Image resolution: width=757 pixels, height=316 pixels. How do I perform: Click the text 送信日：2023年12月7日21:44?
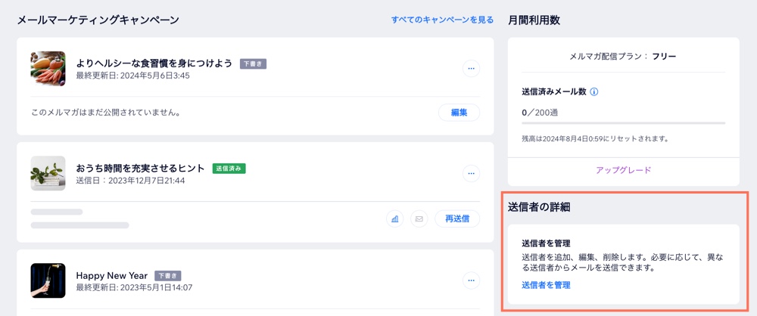click(x=130, y=181)
